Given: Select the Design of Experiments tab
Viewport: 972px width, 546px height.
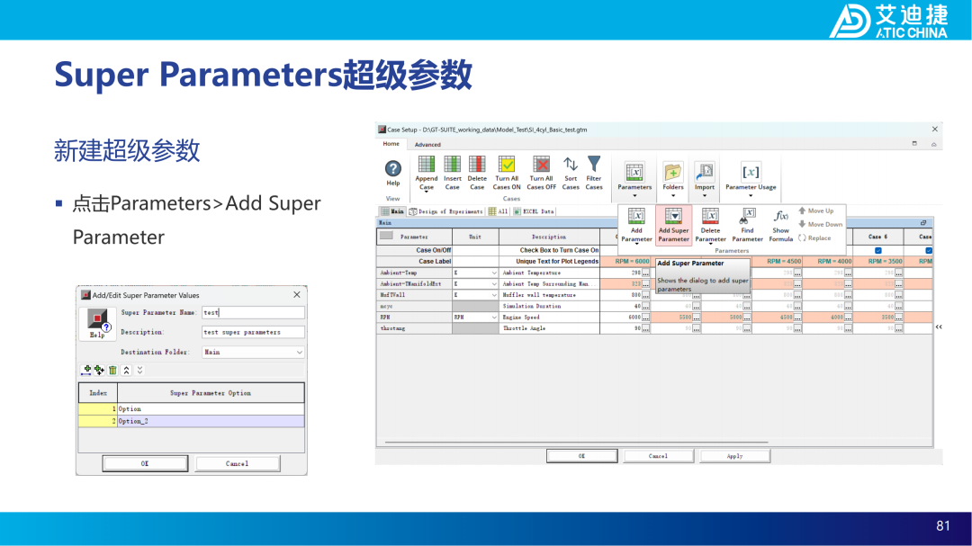Looking at the screenshot, I should tap(445, 211).
